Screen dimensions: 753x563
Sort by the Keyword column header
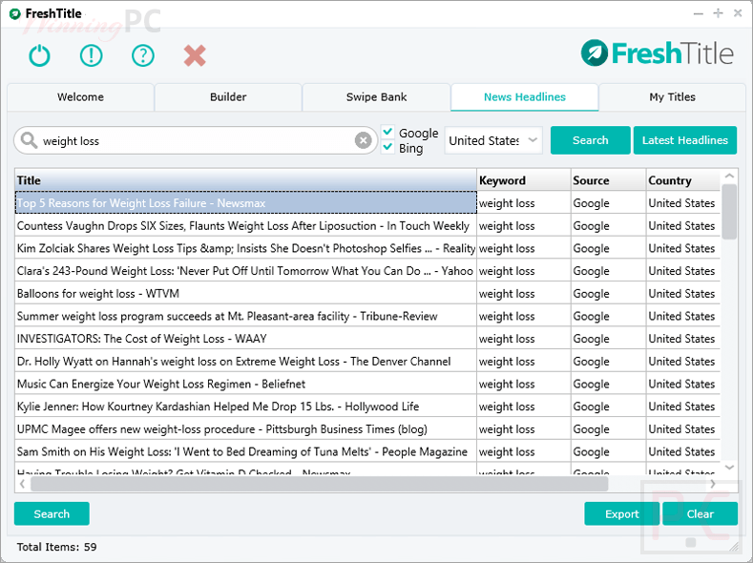(523, 180)
